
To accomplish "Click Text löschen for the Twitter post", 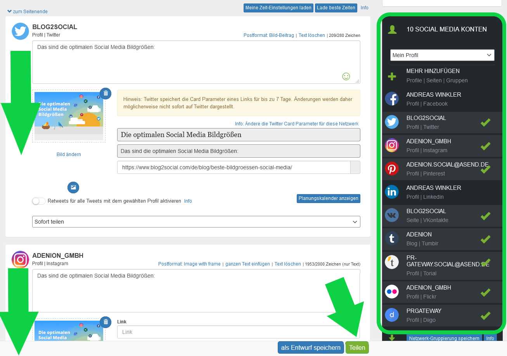I will [312, 35].
